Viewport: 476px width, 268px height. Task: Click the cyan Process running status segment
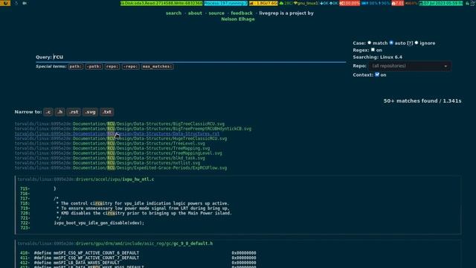click(225, 3)
